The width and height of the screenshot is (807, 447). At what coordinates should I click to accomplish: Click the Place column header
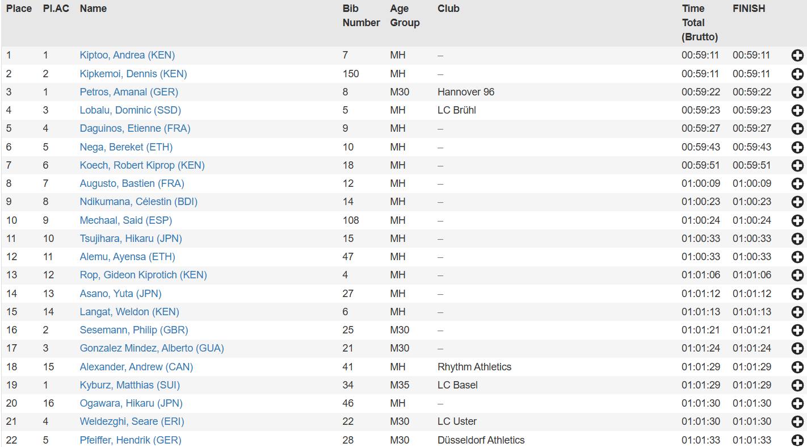click(x=19, y=9)
